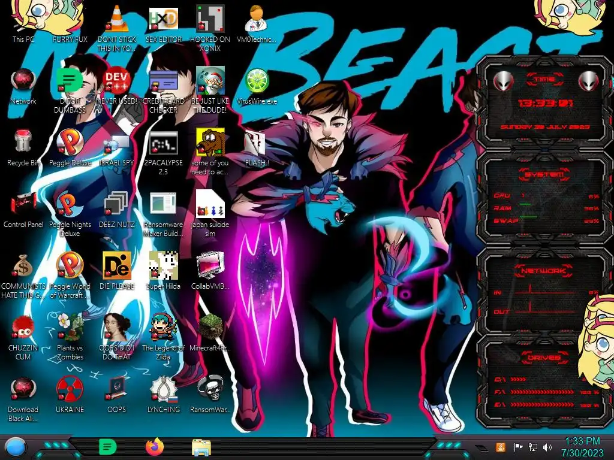
Task: Open OOPS DID I DO THAT portrait icon
Action: (117, 327)
